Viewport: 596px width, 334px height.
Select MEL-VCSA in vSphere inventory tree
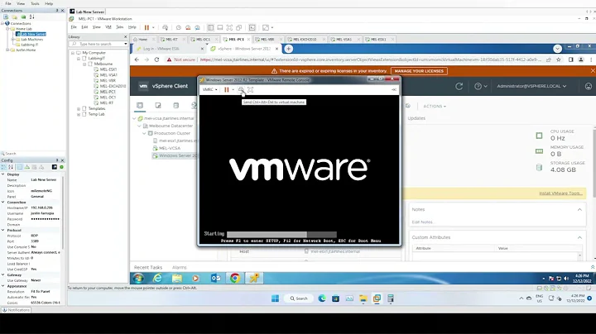pos(170,148)
